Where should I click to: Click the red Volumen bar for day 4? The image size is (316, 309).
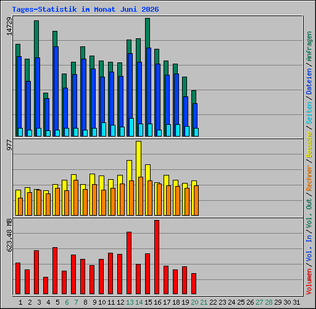pyautogui.click(x=46, y=286)
